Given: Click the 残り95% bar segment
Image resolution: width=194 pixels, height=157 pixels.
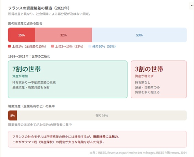Looking at the screenshot, I should point(102,115).
